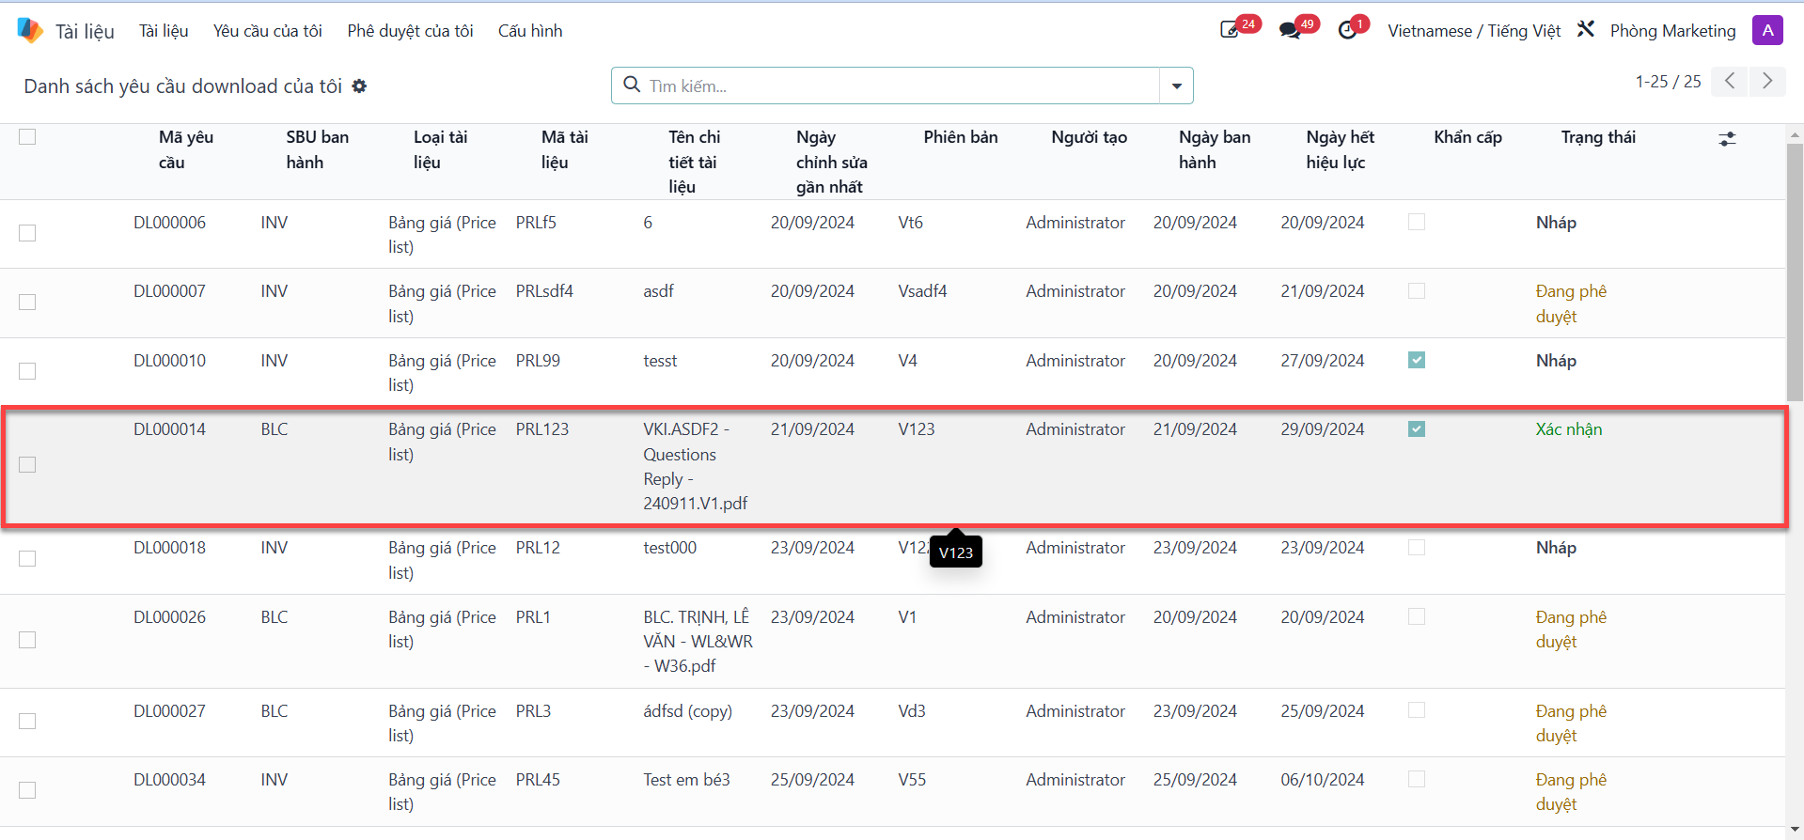This screenshot has width=1804, height=840.
Task: Click the gear icon beside the list title
Action: [359, 86]
